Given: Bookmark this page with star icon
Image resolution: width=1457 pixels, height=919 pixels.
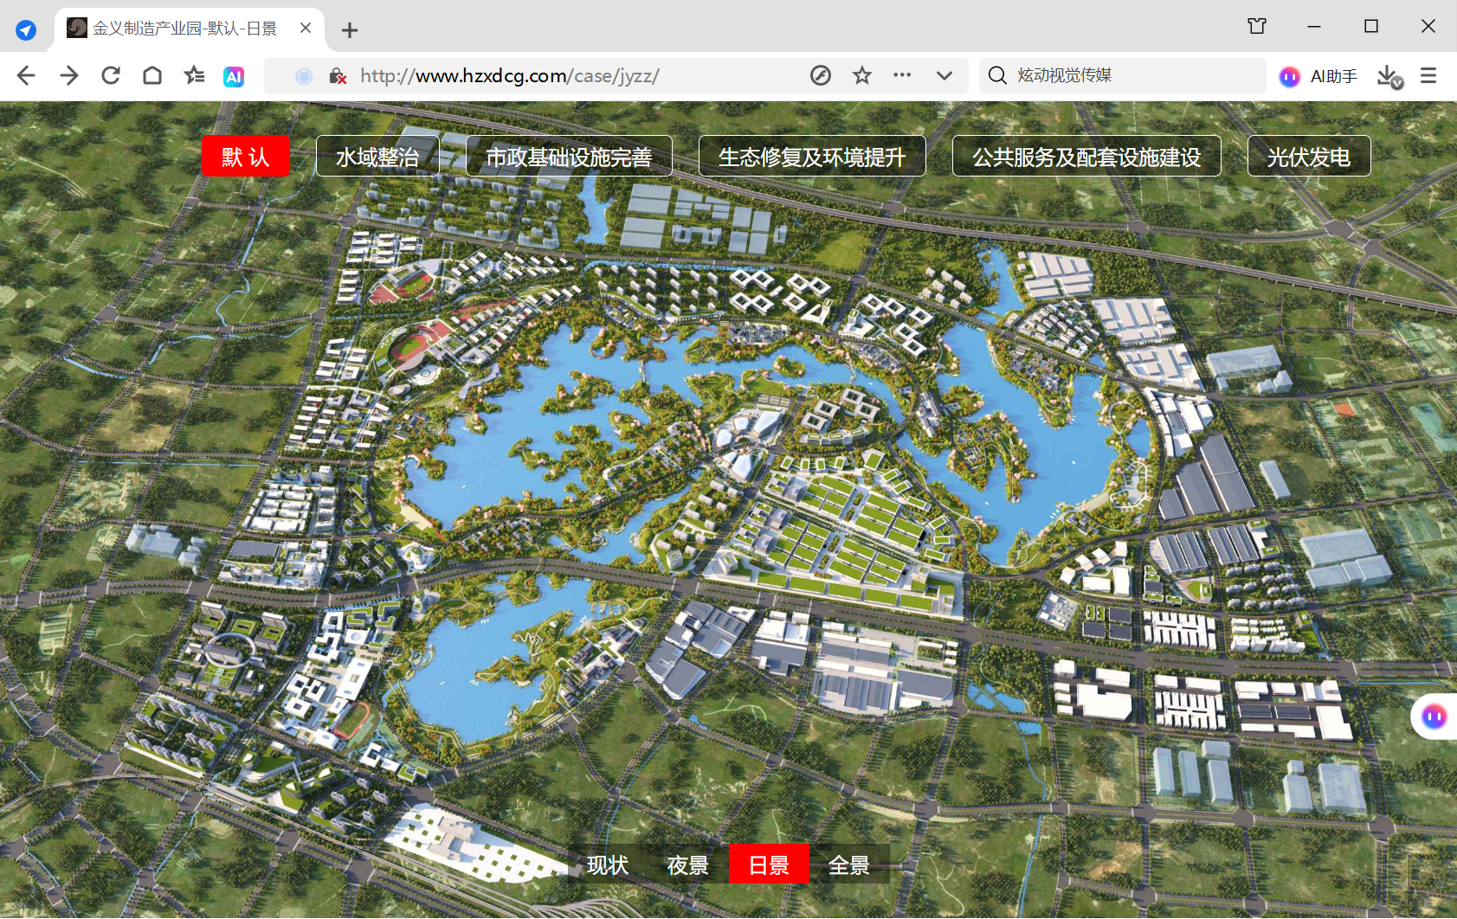Looking at the screenshot, I should (862, 76).
